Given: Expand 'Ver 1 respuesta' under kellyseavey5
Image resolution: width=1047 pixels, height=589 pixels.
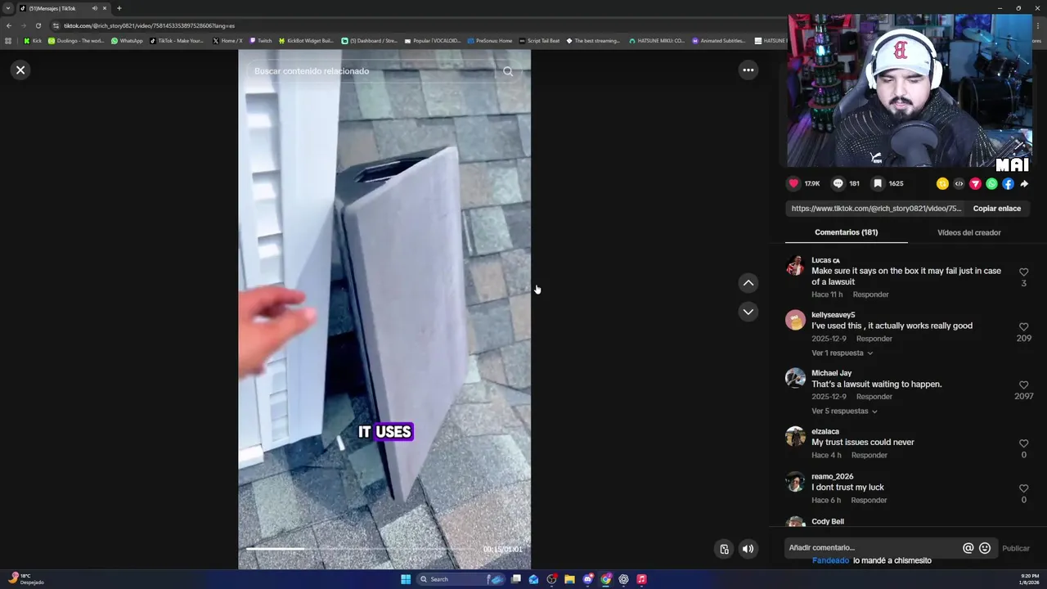Looking at the screenshot, I should pos(842,353).
